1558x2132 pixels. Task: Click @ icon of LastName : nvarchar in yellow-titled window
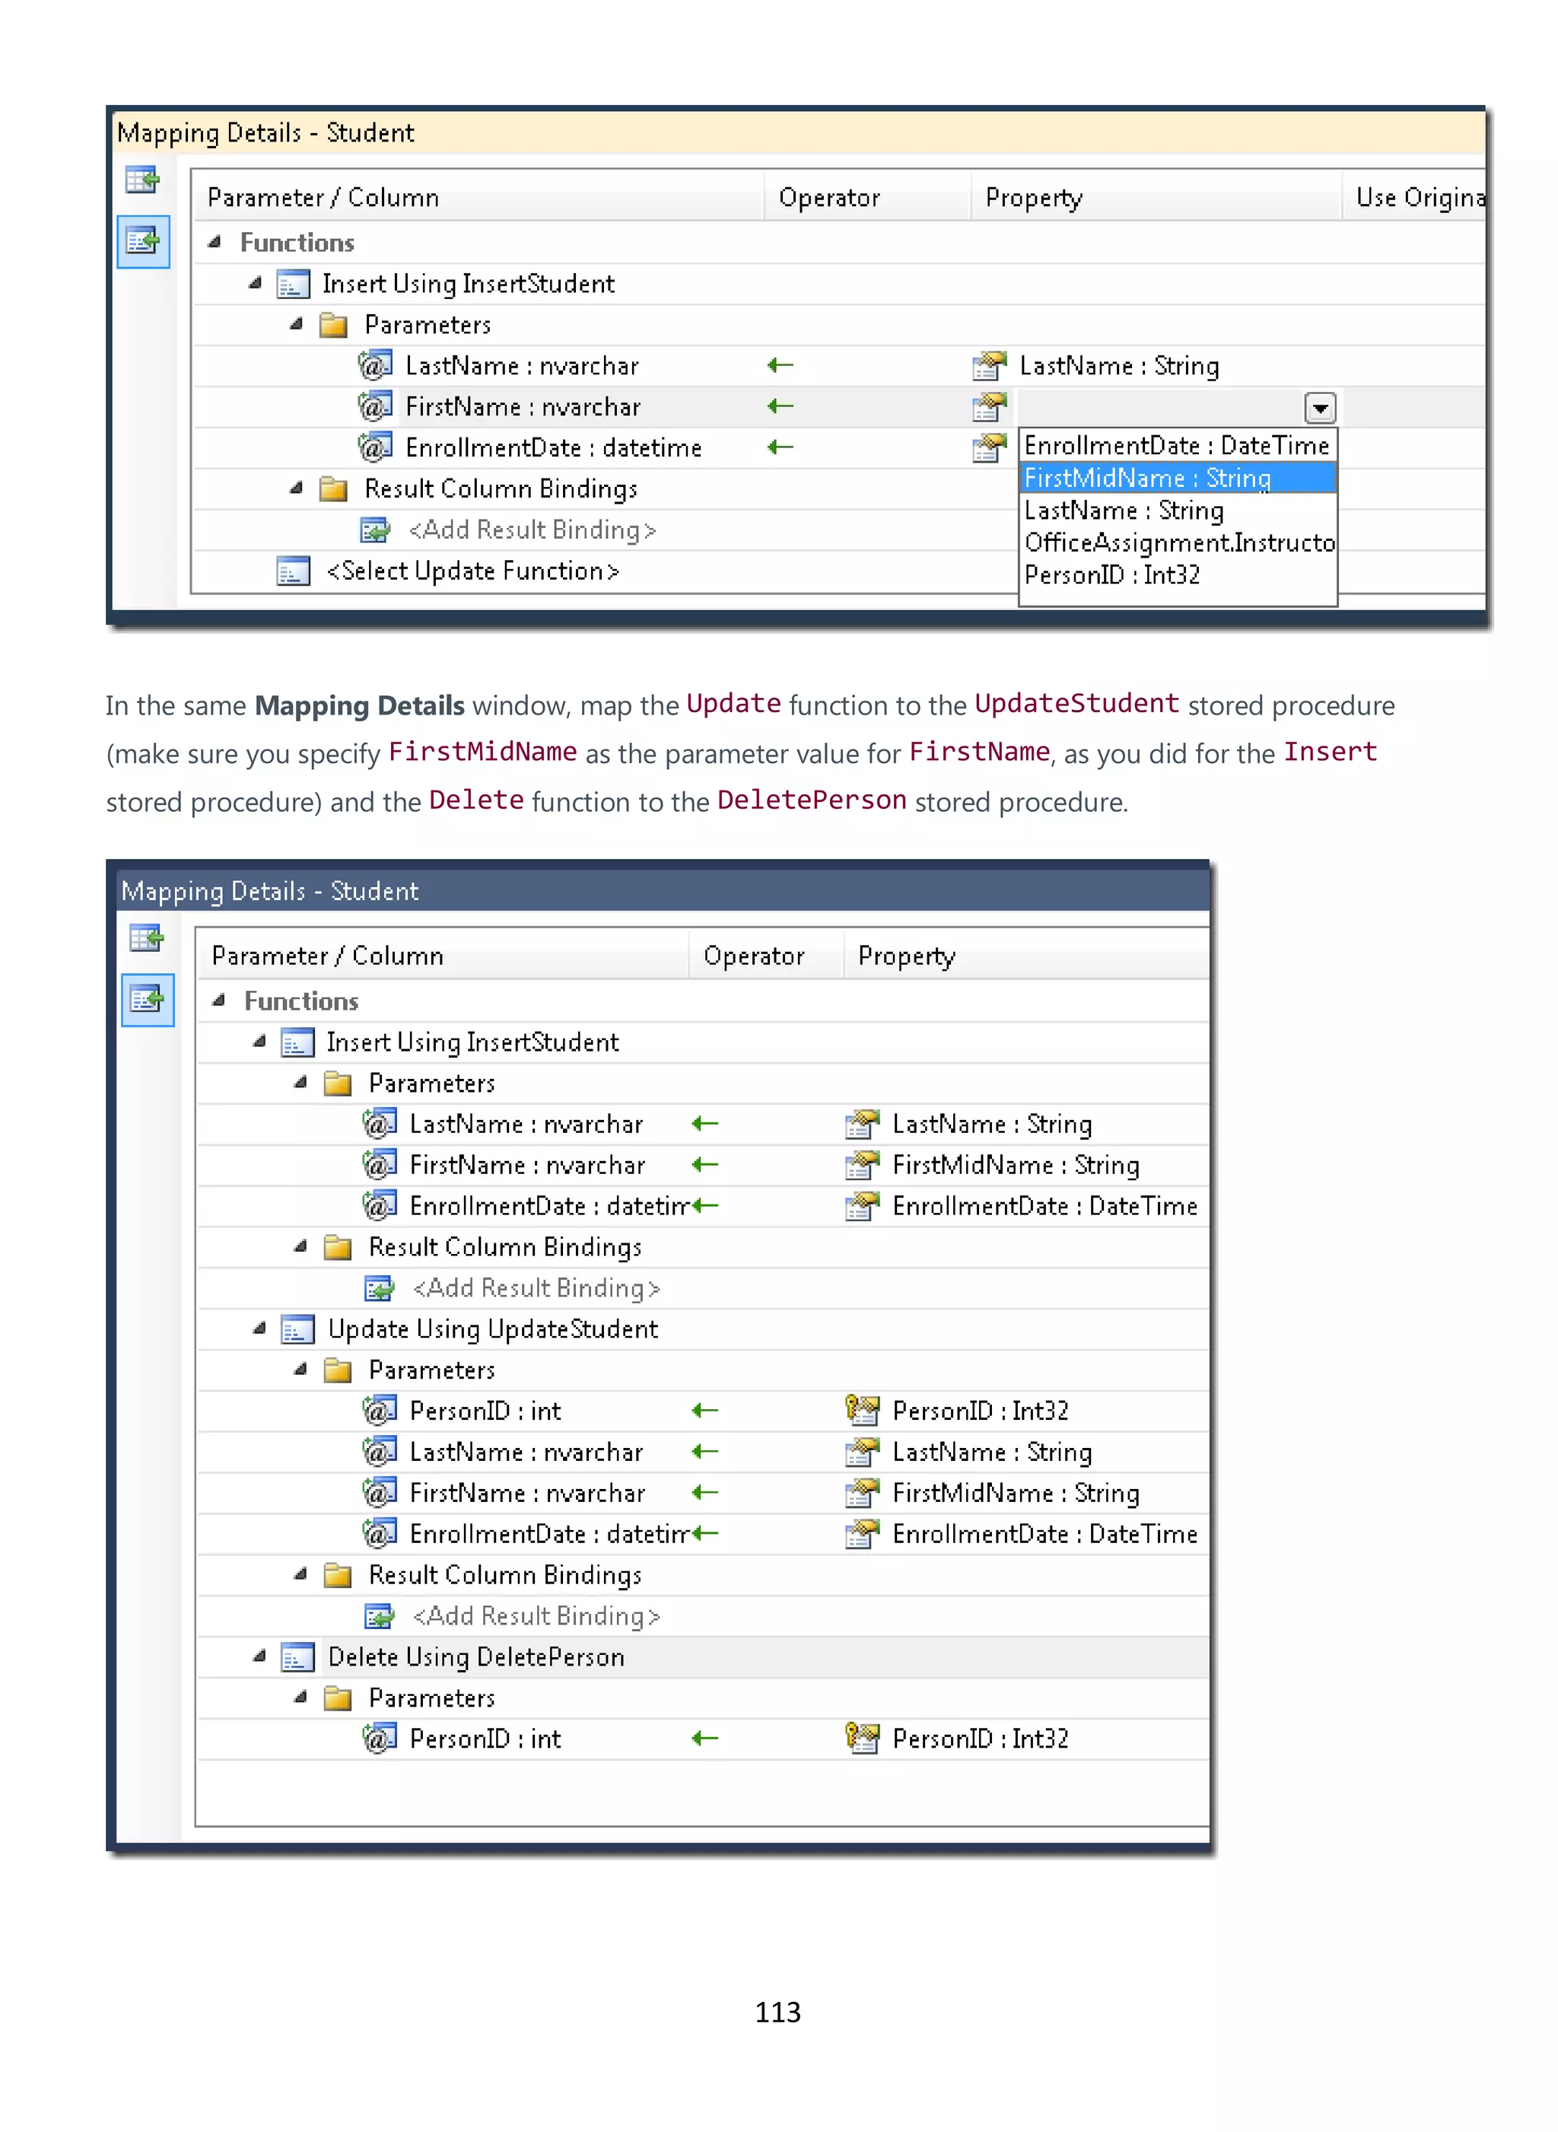click(x=374, y=365)
